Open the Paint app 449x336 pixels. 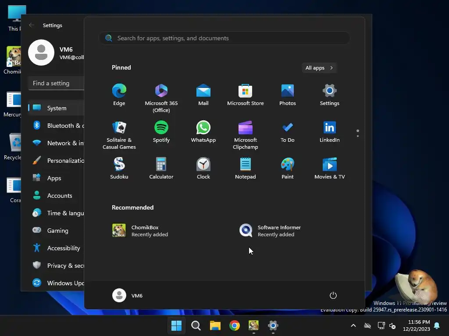[x=288, y=168]
